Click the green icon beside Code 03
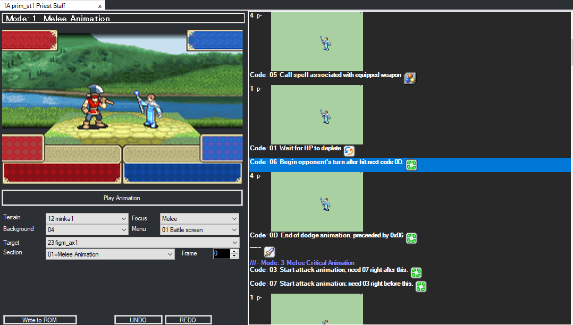This screenshot has width=573, height=325. [x=416, y=273]
